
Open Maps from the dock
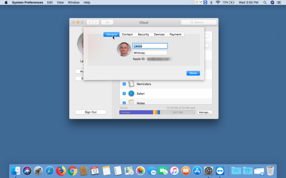[129, 171]
